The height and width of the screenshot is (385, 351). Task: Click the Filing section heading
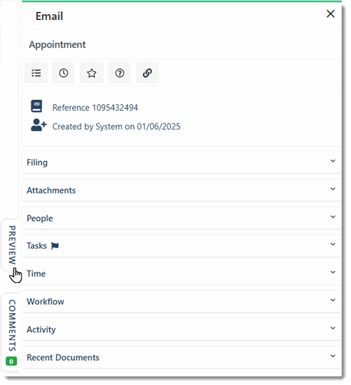click(x=37, y=163)
